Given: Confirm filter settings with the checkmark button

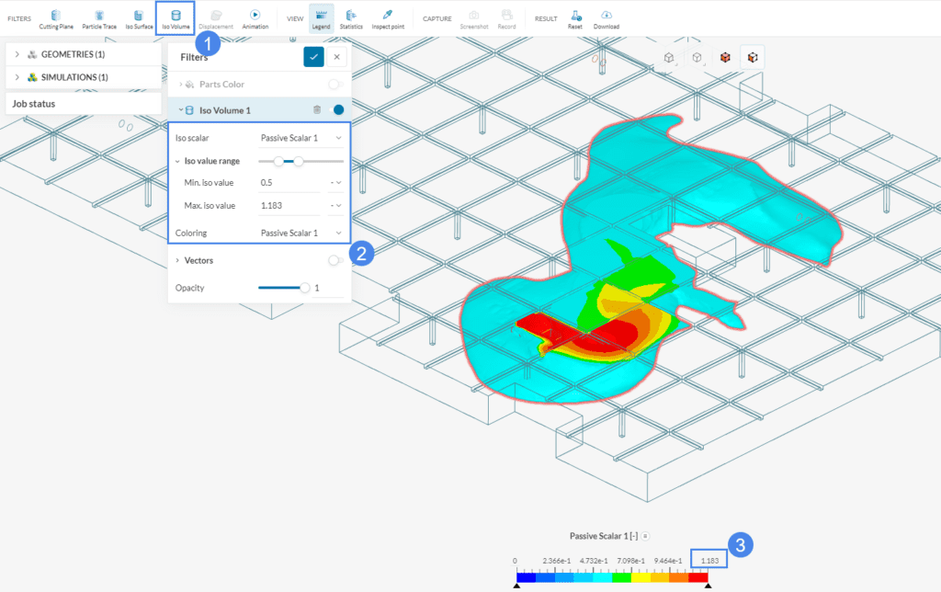Looking at the screenshot, I should 314,56.
